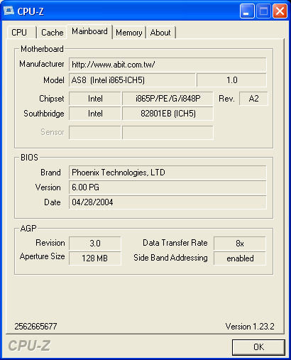Minimize the CPU-Z window
The width and height of the screenshot is (291, 360).
click(247, 11)
